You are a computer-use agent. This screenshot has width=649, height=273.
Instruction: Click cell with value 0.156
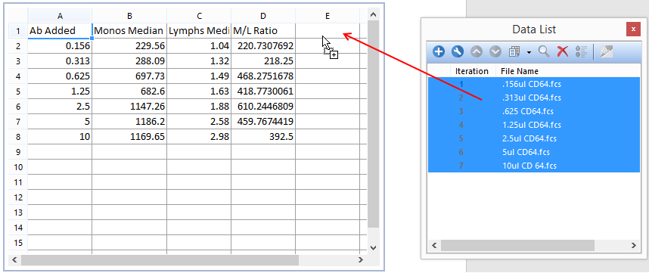[x=60, y=46]
